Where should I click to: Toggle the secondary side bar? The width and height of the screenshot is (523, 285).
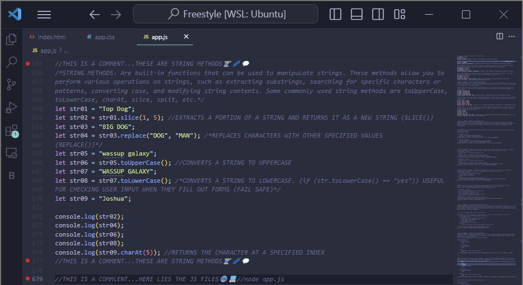pyautogui.click(x=378, y=14)
